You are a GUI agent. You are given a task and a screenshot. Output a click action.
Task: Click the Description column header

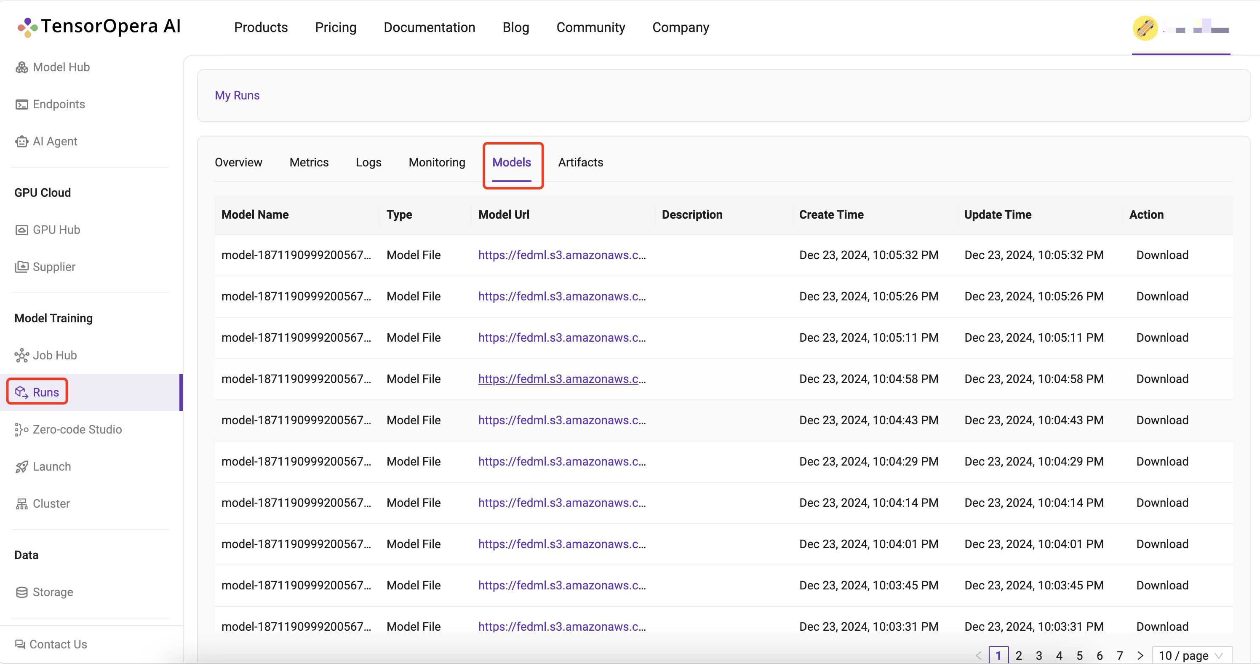(691, 215)
